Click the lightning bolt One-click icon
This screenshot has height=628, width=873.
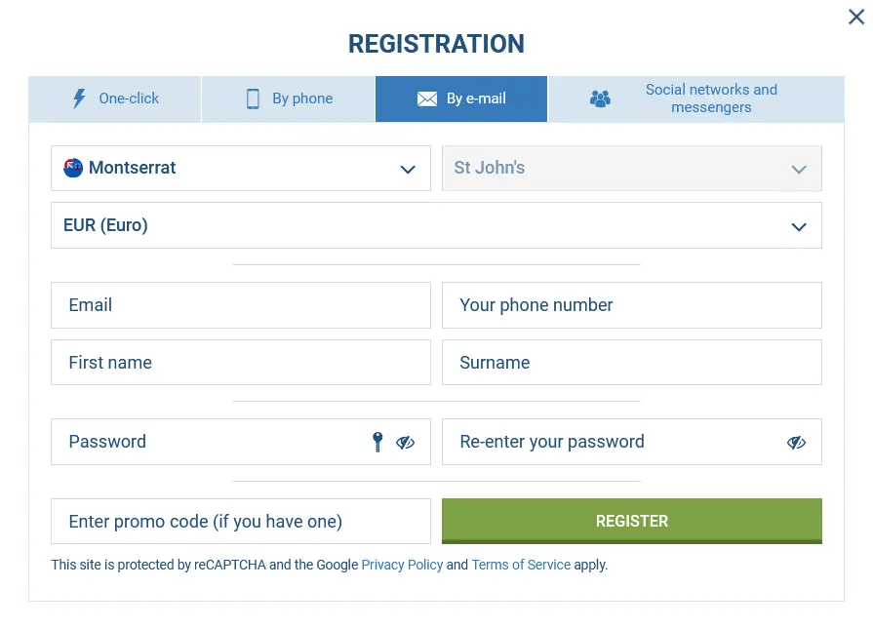click(x=79, y=98)
